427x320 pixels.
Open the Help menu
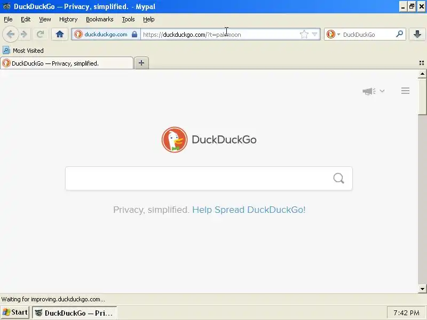click(149, 19)
